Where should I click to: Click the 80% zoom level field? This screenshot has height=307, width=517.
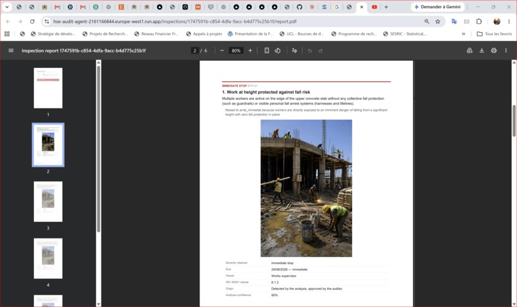[x=236, y=51]
